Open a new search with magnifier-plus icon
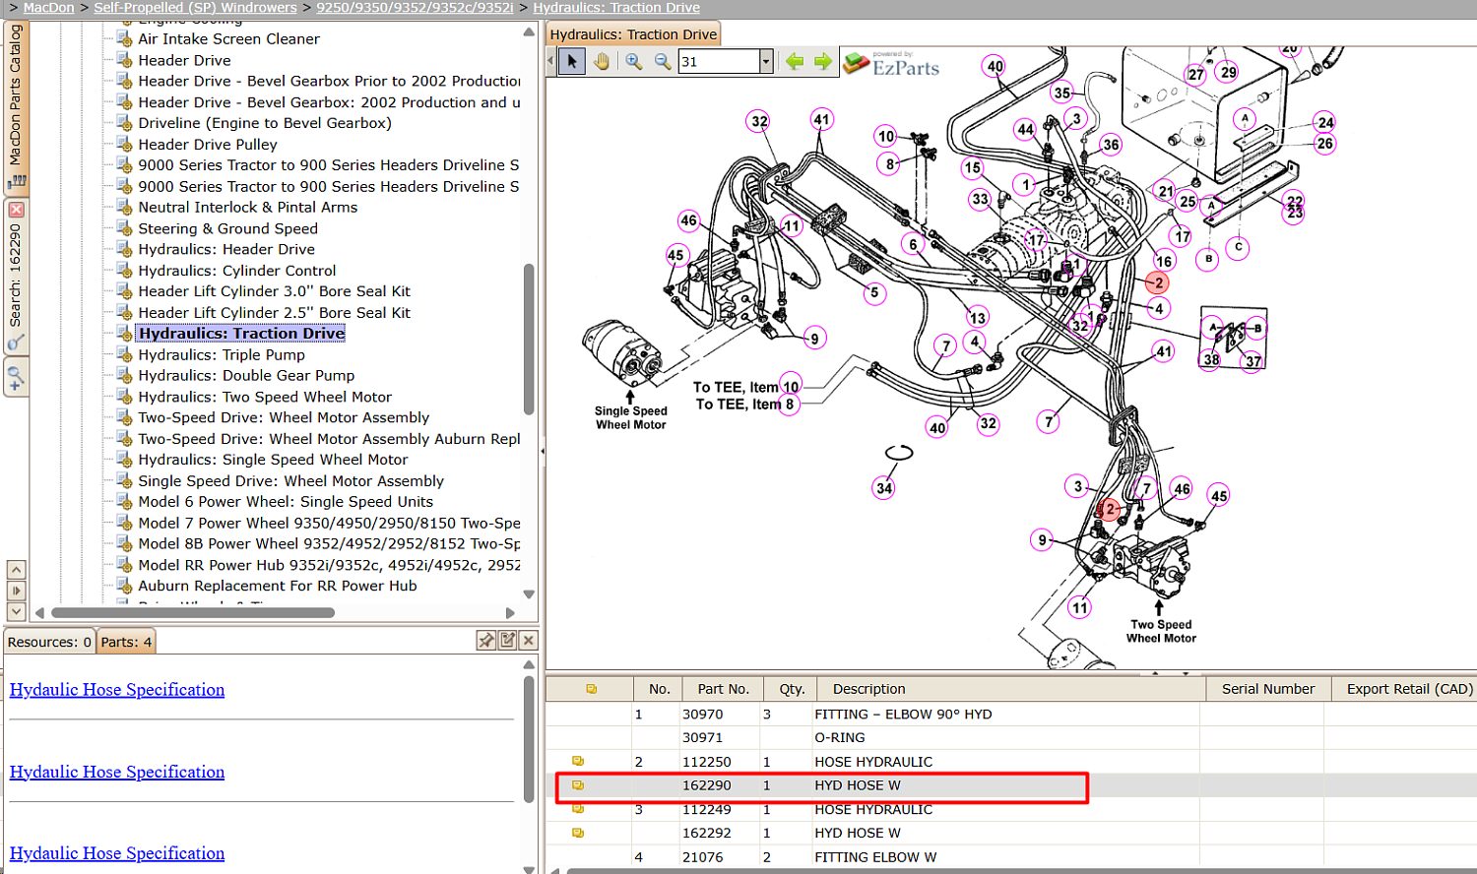Image resolution: width=1477 pixels, height=874 pixels. click(16, 376)
